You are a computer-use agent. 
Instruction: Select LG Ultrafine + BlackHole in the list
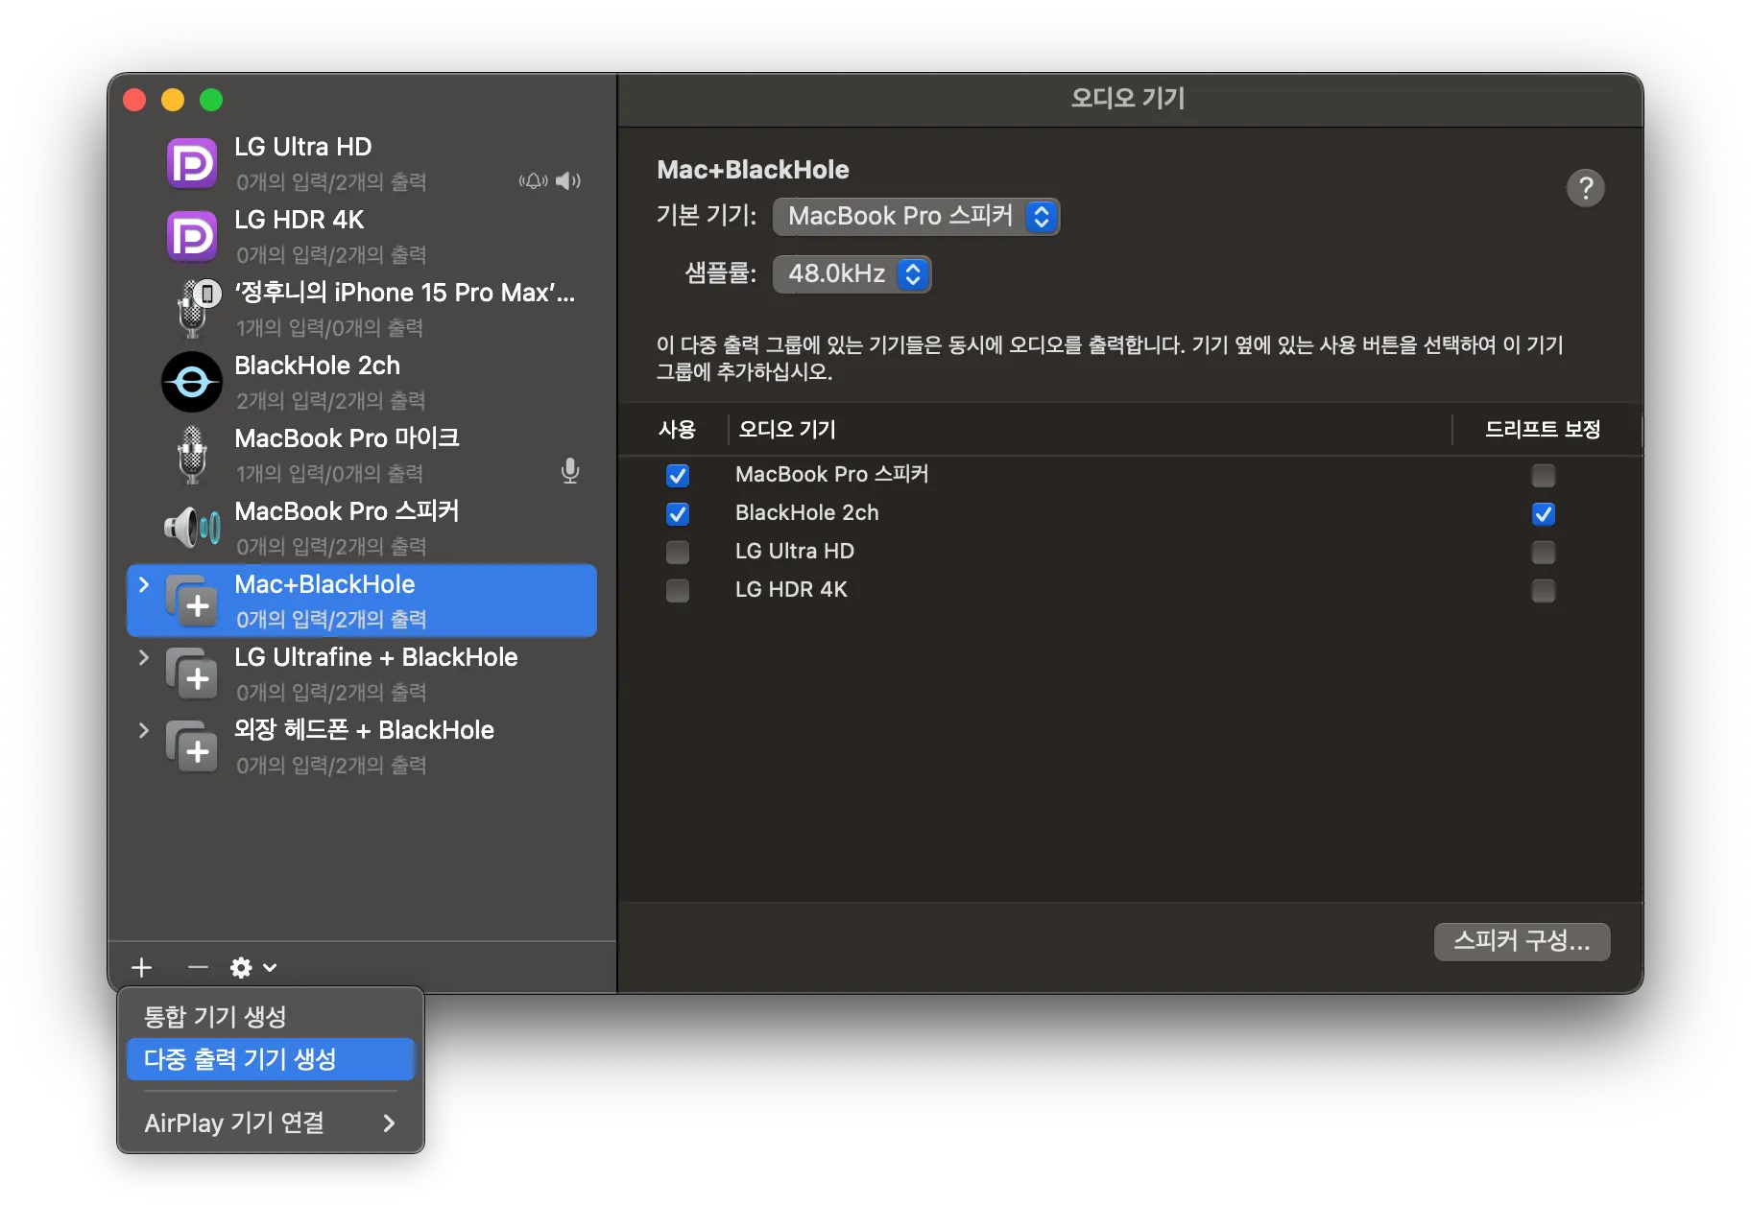click(x=362, y=673)
